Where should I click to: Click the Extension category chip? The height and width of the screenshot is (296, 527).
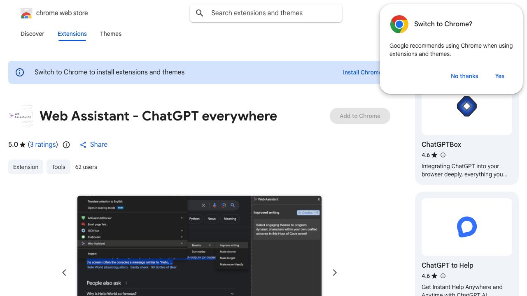pos(26,167)
